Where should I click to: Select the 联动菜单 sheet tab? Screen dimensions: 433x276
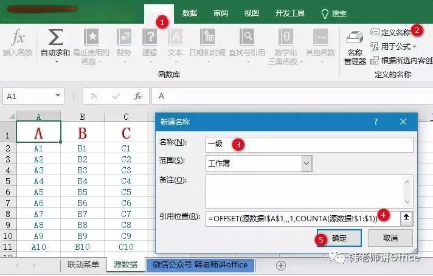point(83,265)
